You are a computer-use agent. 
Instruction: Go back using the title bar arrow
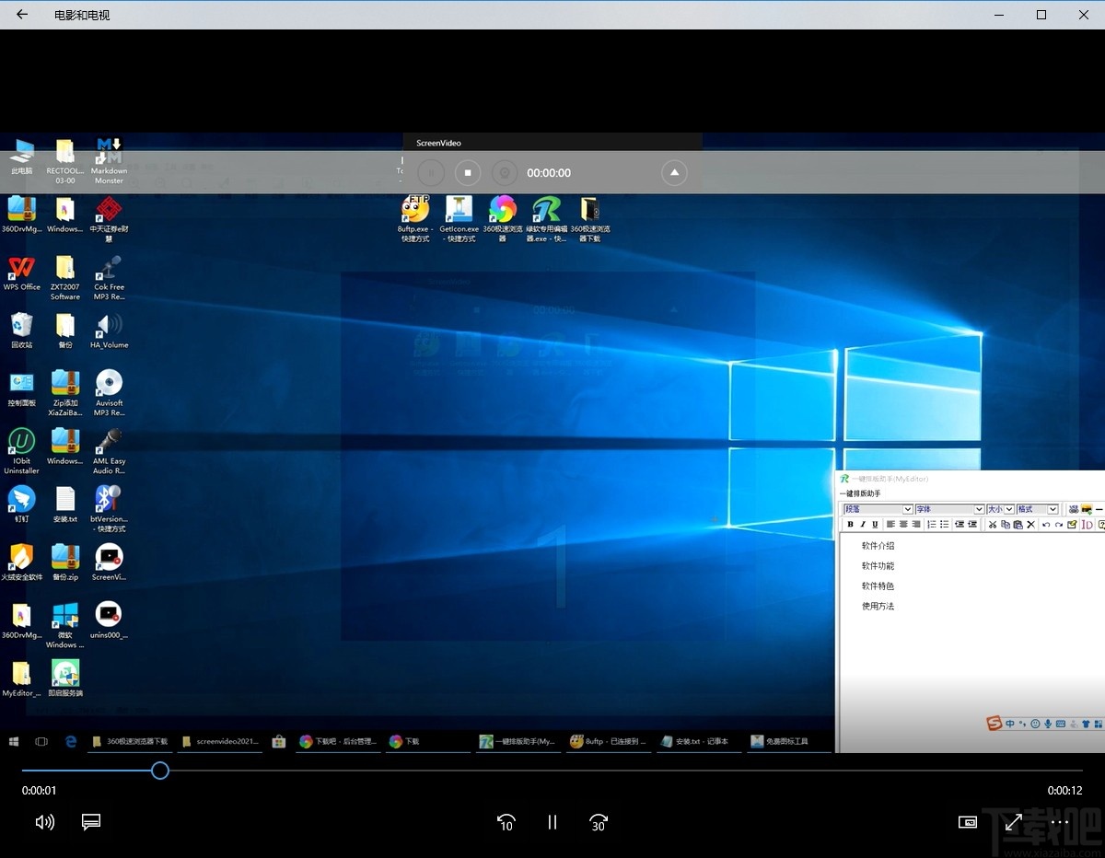click(x=22, y=15)
